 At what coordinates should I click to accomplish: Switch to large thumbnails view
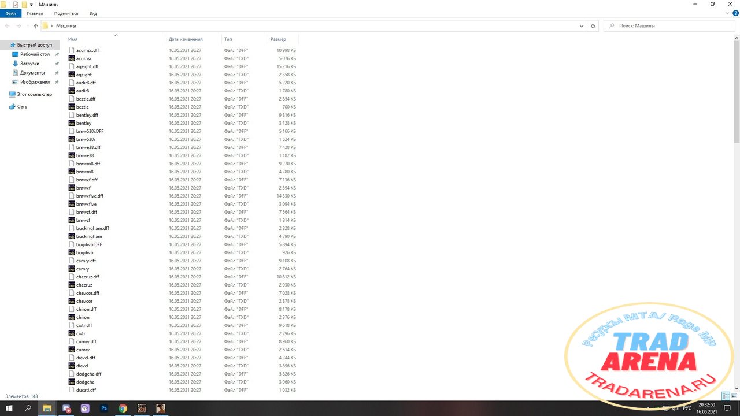734,396
